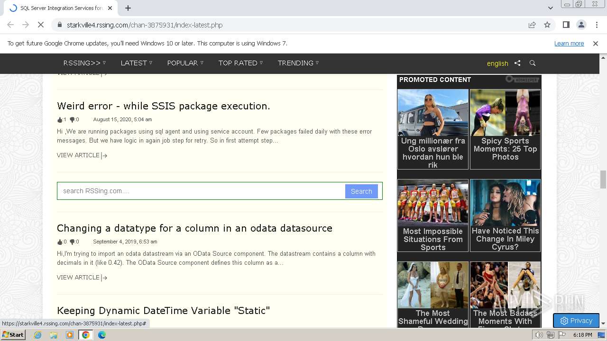The width and height of the screenshot is (607, 341).
Task: Click VIEW ARTICLE under Weird error post
Action: [82, 155]
